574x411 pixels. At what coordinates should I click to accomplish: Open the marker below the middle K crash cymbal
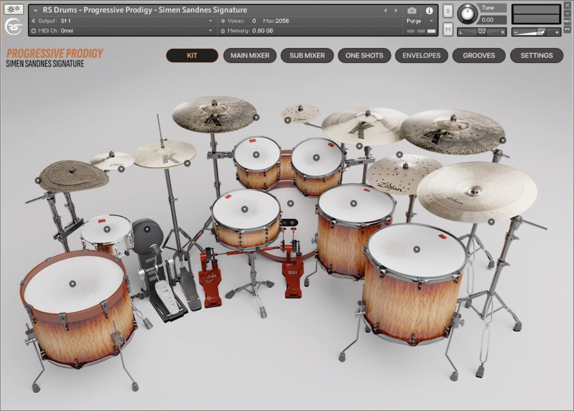point(359,146)
